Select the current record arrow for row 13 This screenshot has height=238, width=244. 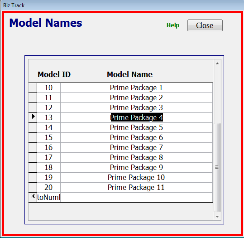tap(33, 117)
